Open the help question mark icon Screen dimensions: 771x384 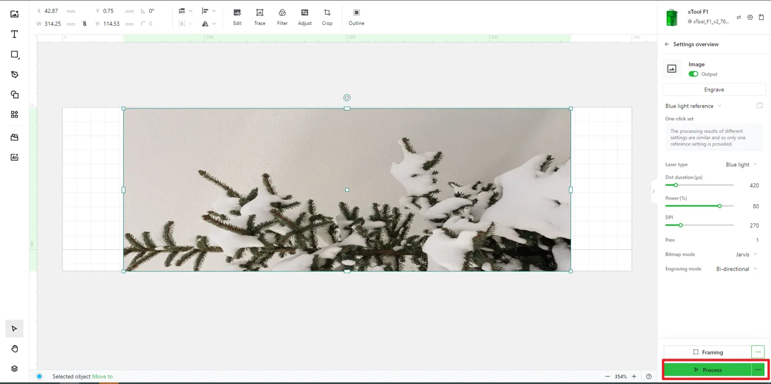pyautogui.click(x=649, y=376)
